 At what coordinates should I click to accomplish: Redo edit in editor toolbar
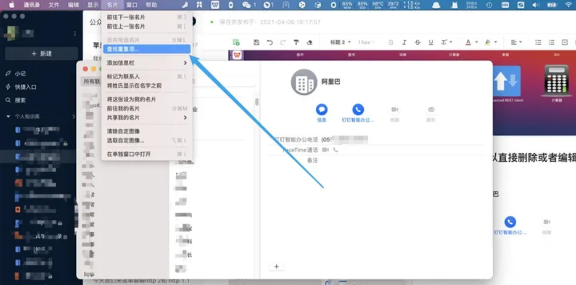283,42
